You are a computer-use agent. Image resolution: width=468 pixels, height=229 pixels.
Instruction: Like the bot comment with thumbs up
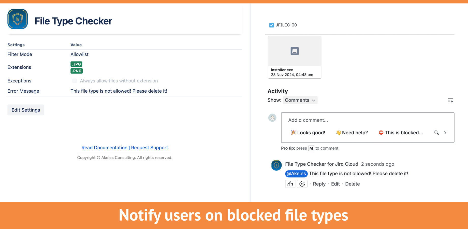pos(290,184)
